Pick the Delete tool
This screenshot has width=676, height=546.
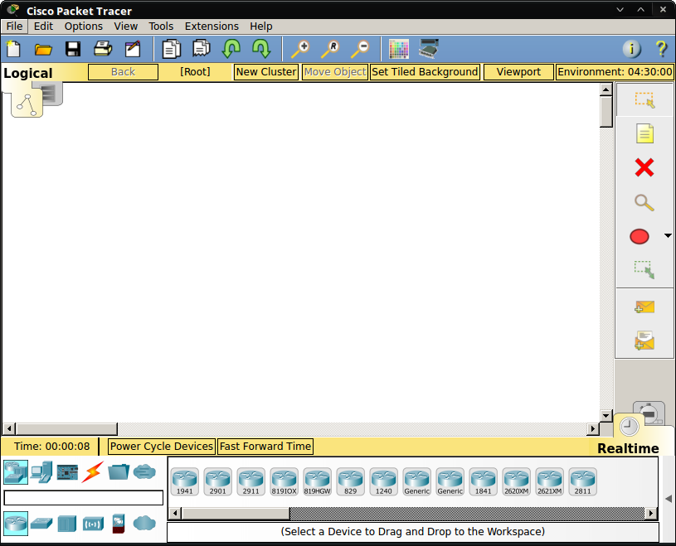[x=644, y=167]
